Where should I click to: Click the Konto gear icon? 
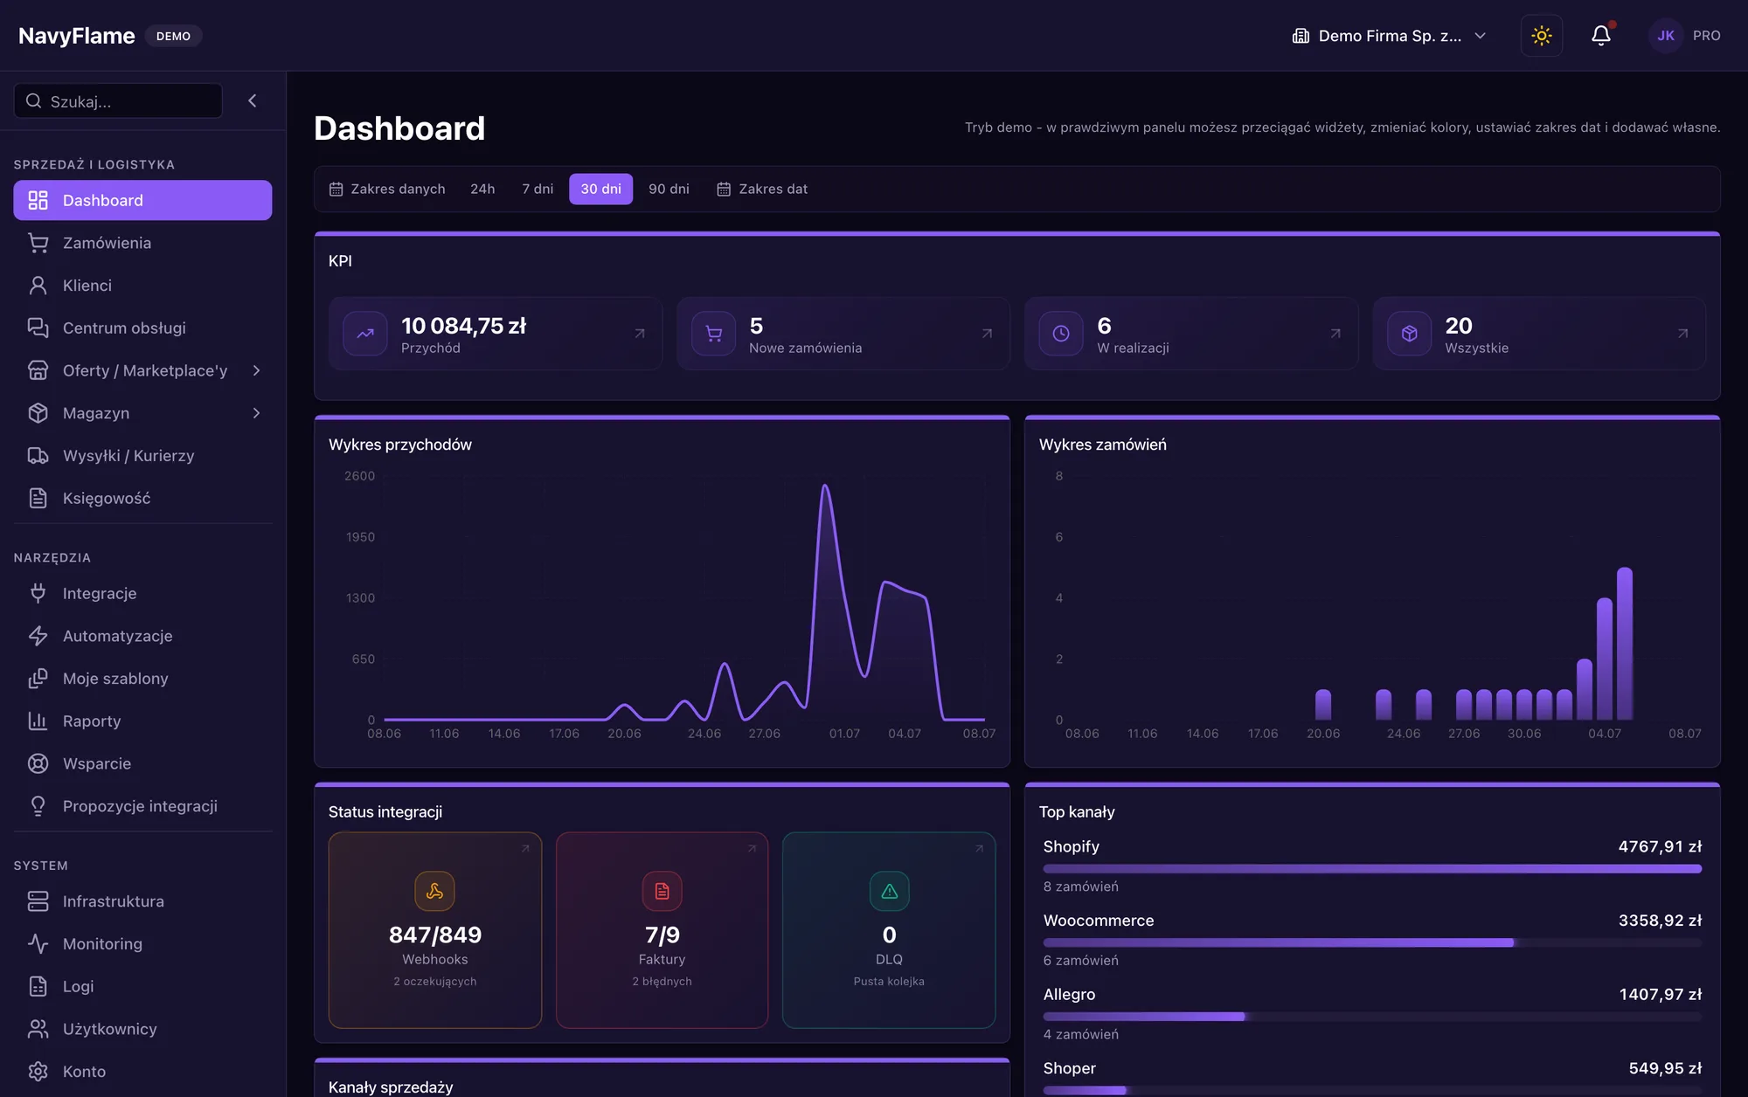[38, 1072]
